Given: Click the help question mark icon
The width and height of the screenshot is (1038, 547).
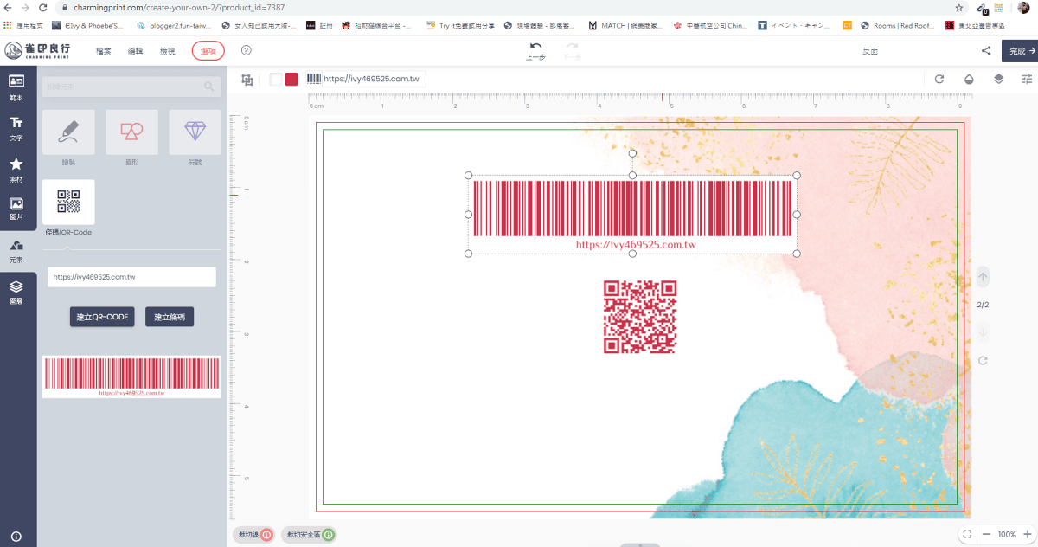Looking at the screenshot, I should click(x=246, y=51).
